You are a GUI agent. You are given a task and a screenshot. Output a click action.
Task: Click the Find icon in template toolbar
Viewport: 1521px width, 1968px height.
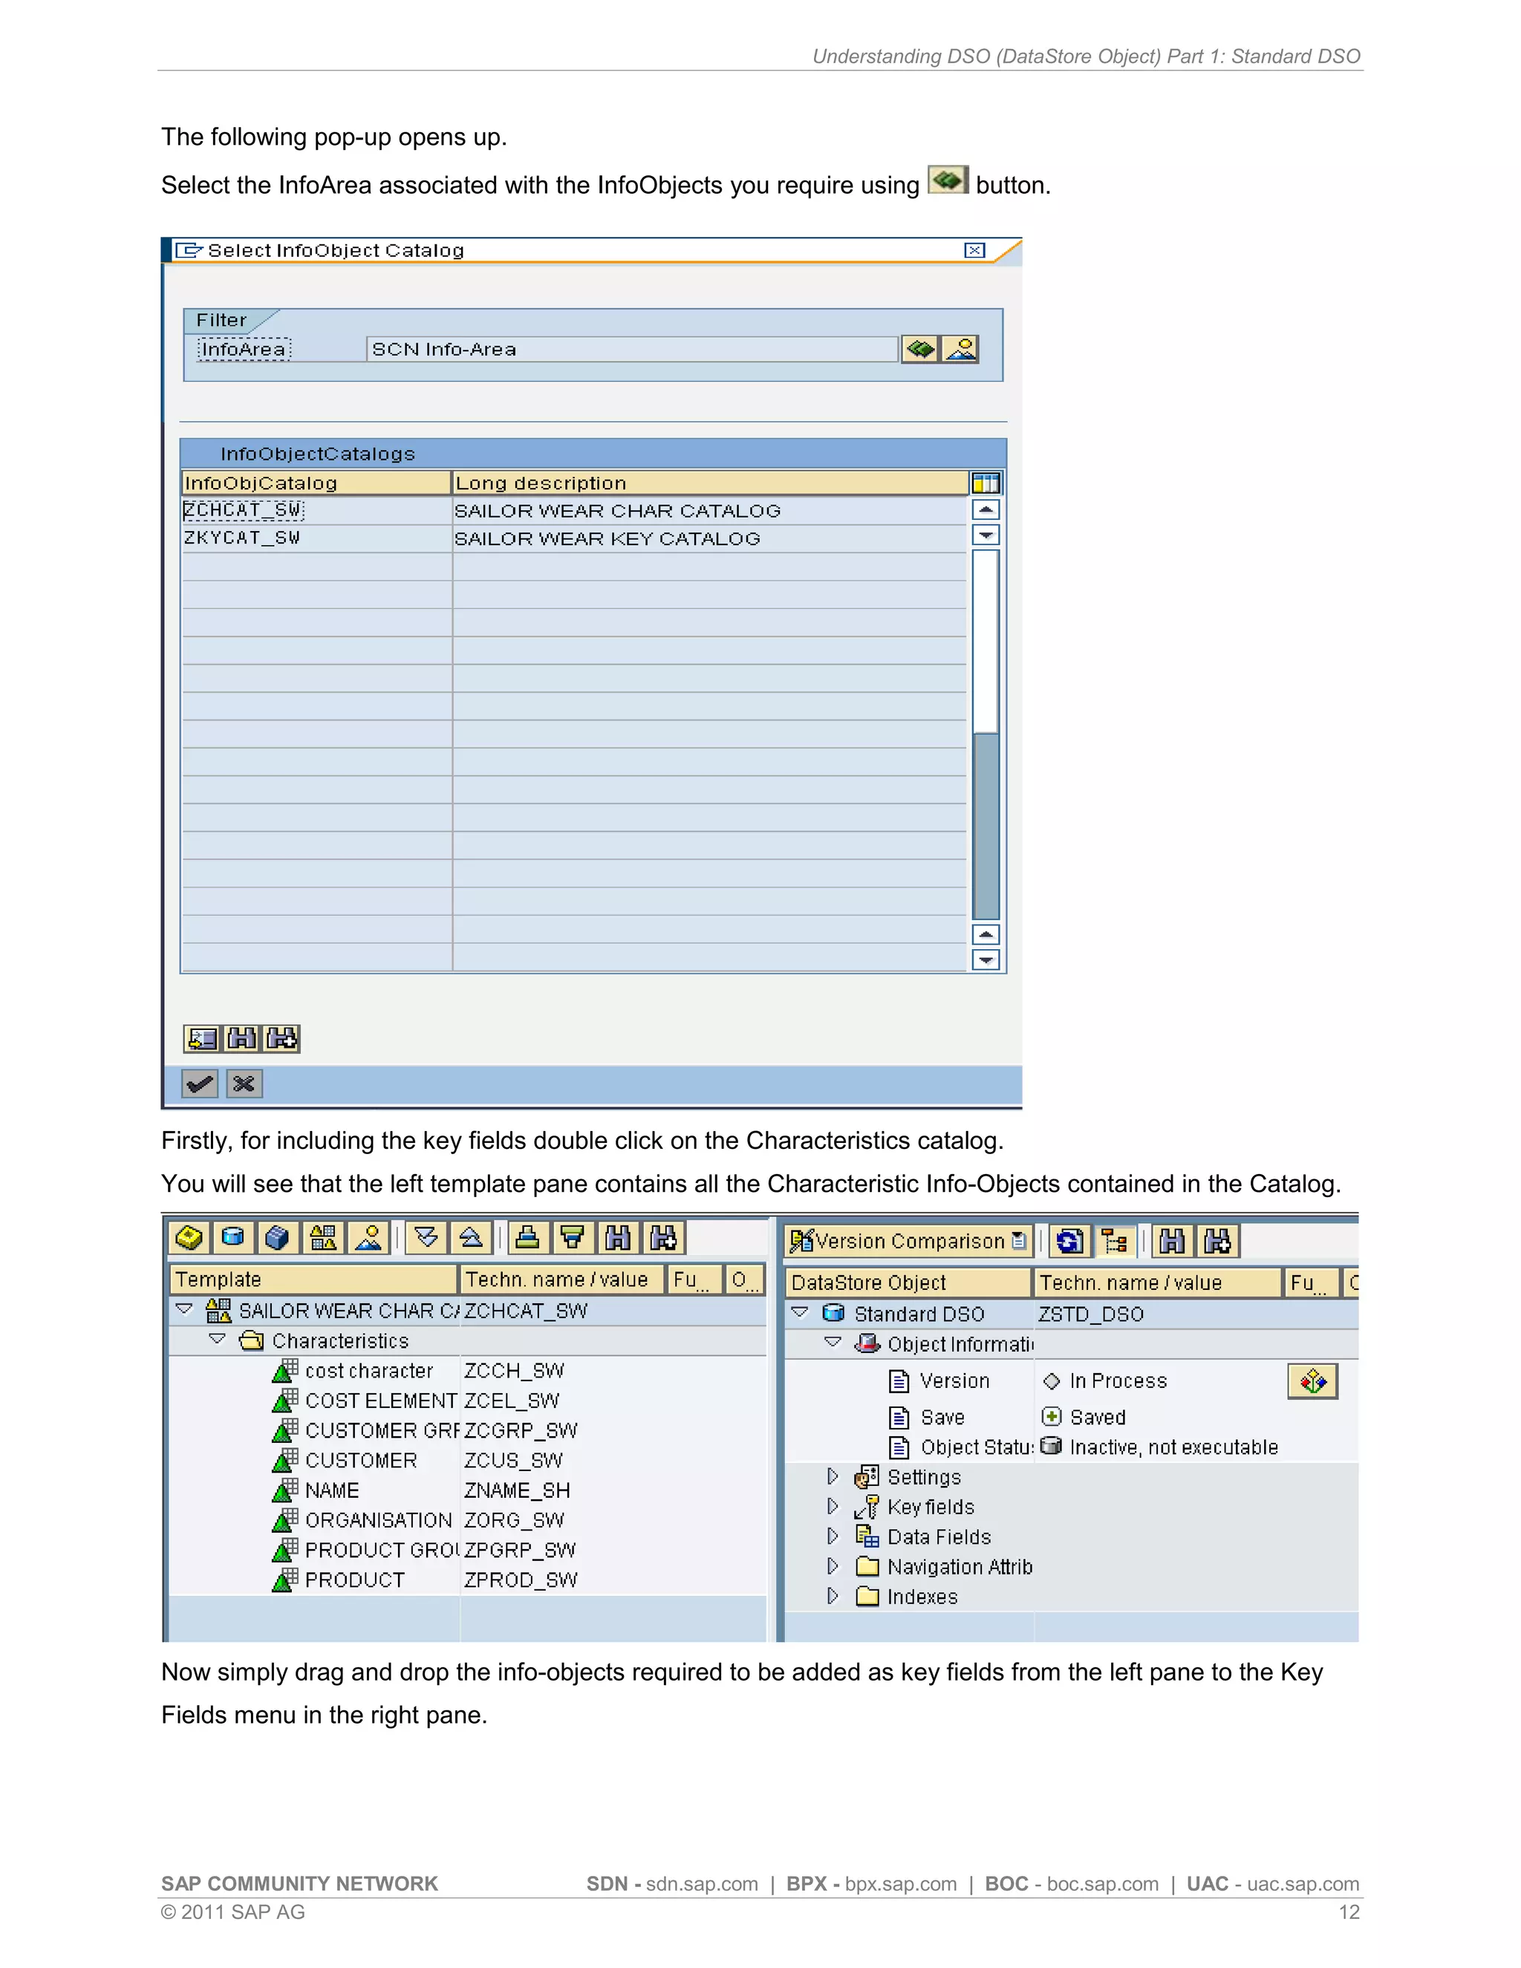[618, 1238]
